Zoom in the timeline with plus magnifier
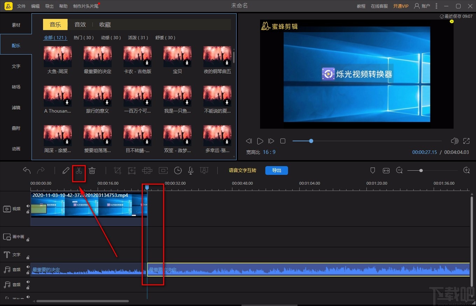 pyautogui.click(x=466, y=170)
